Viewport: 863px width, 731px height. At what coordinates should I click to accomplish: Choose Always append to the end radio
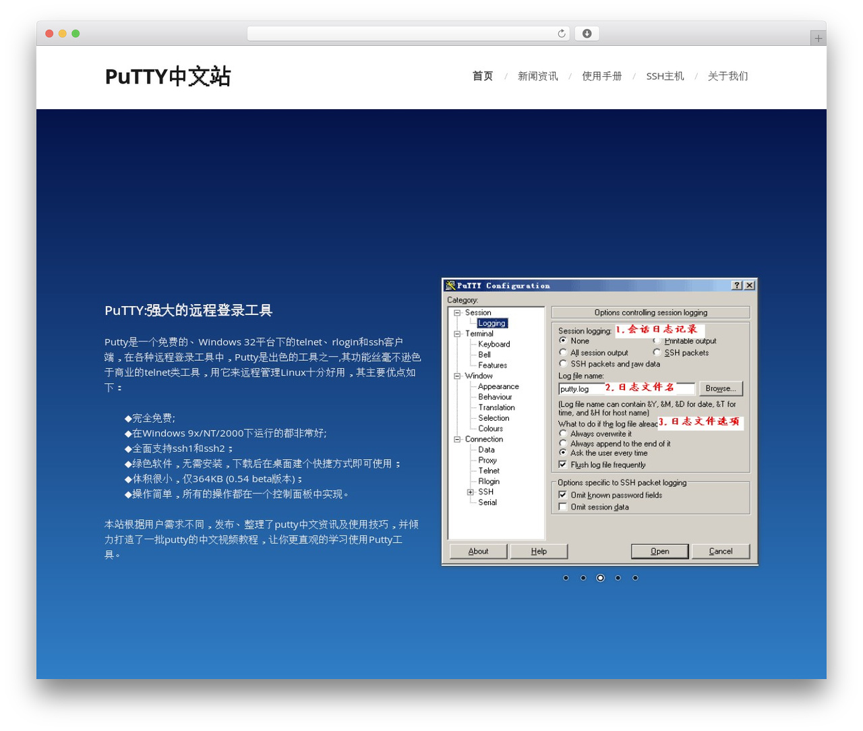tap(563, 443)
